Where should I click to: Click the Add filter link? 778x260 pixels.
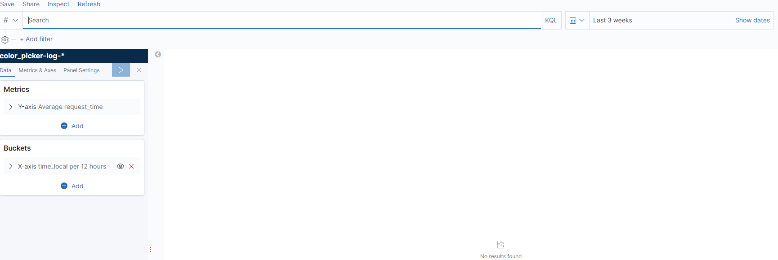coord(36,39)
